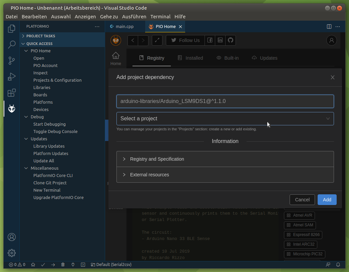Click PlatformIO logo in PIO Home toolbar
This screenshot has width=349, height=272.
[116, 40]
